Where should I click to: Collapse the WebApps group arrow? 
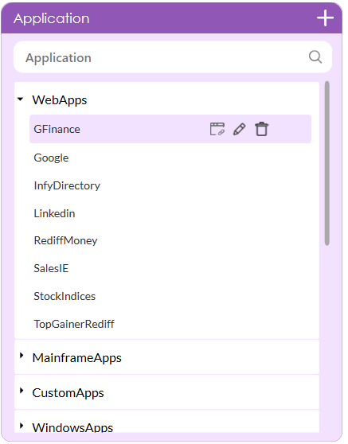coord(20,99)
